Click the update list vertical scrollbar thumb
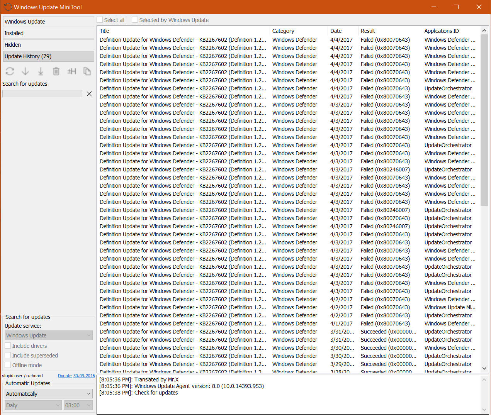This screenshot has width=491, height=415. pos(484,120)
